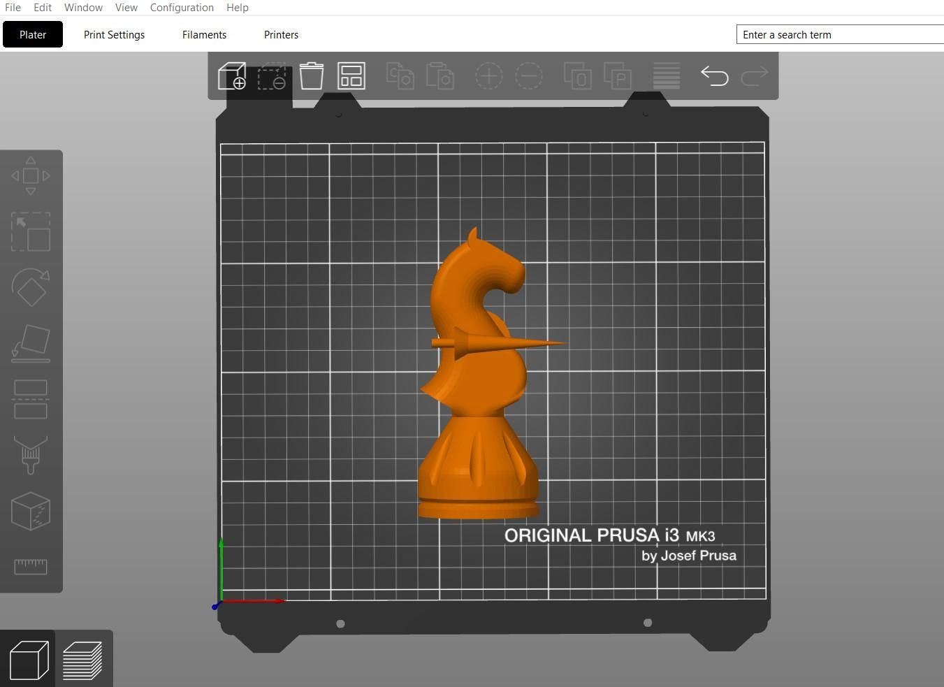The height and width of the screenshot is (687, 944).
Task: Select the paint-on supports brush
Action: pyautogui.click(x=31, y=455)
